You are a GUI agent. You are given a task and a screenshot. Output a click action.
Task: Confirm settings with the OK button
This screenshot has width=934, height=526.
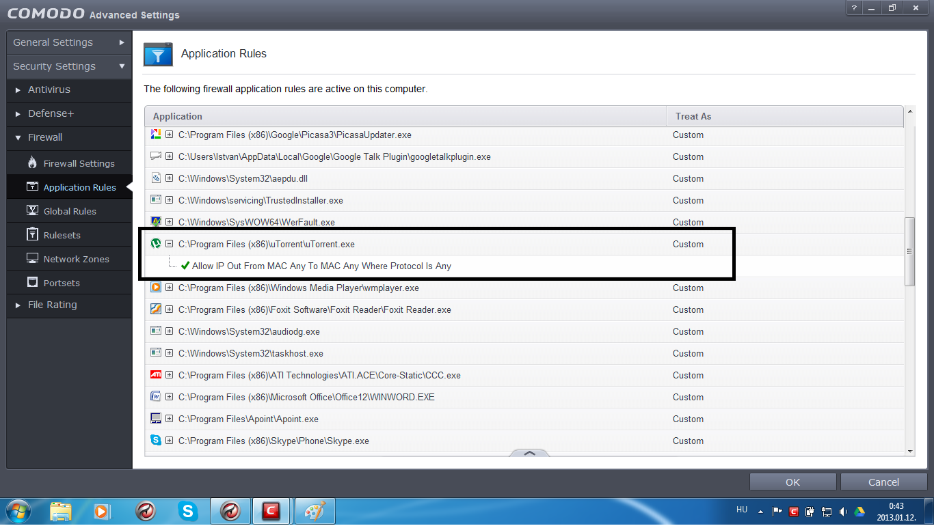(x=792, y=482)
